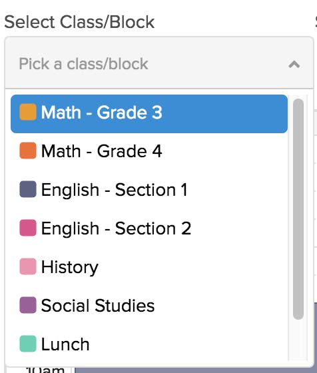The image size is (317, 373).
Task: Click the dropdown list's gray scrollbar thumb
Action: pos(298,209)
